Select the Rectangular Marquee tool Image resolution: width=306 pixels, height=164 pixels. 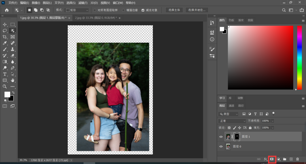coord(13,25)
